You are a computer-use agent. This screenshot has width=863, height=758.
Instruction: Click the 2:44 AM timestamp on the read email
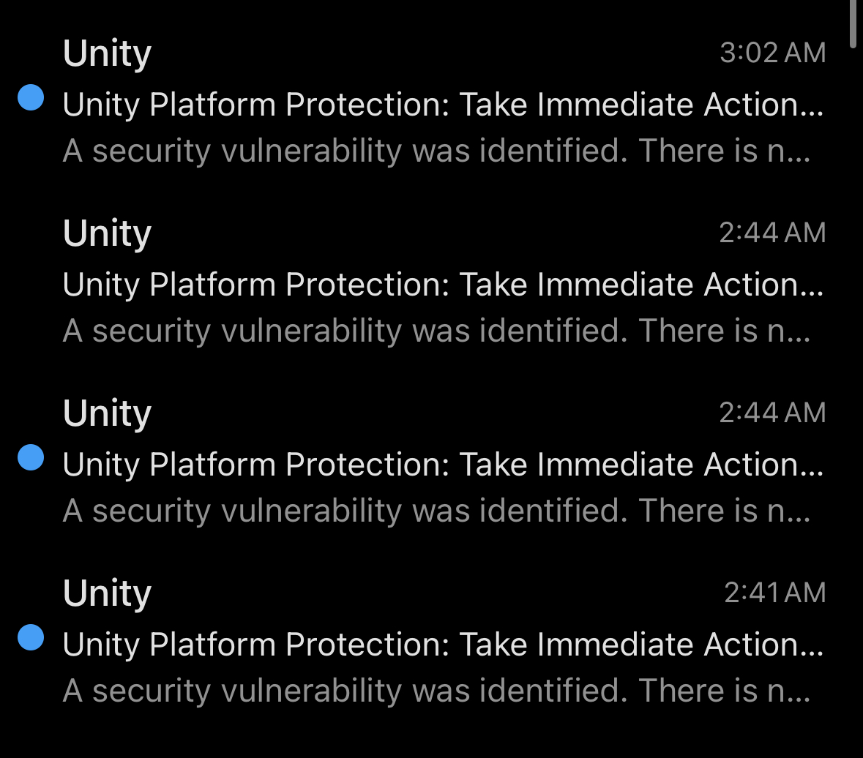pyautogui.click(x=772, y=233)
